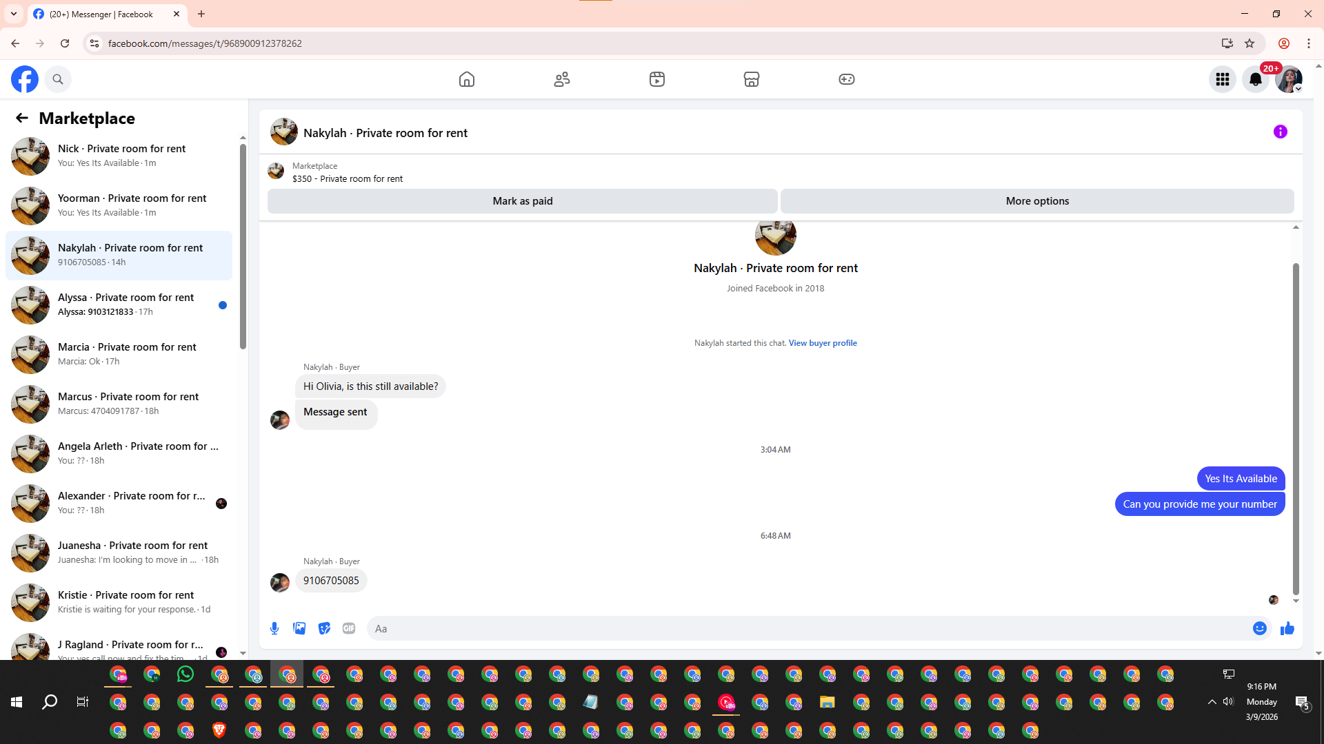Open the GIF picker

coord(349,628)
